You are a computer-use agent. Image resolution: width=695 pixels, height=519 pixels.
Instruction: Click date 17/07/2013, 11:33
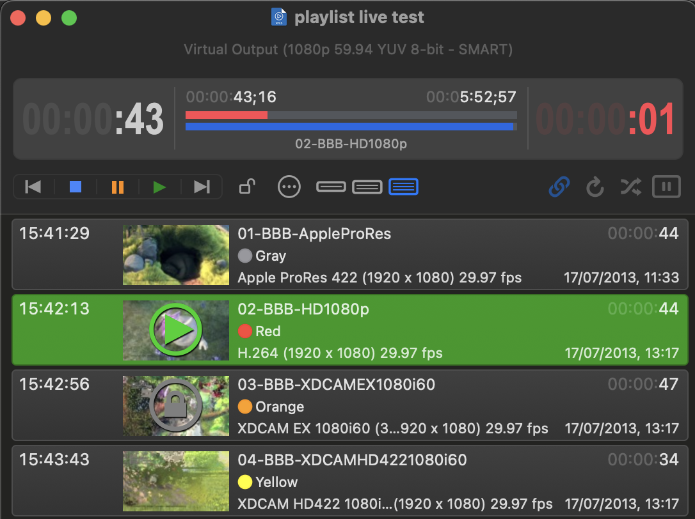[x=621, y=277]
